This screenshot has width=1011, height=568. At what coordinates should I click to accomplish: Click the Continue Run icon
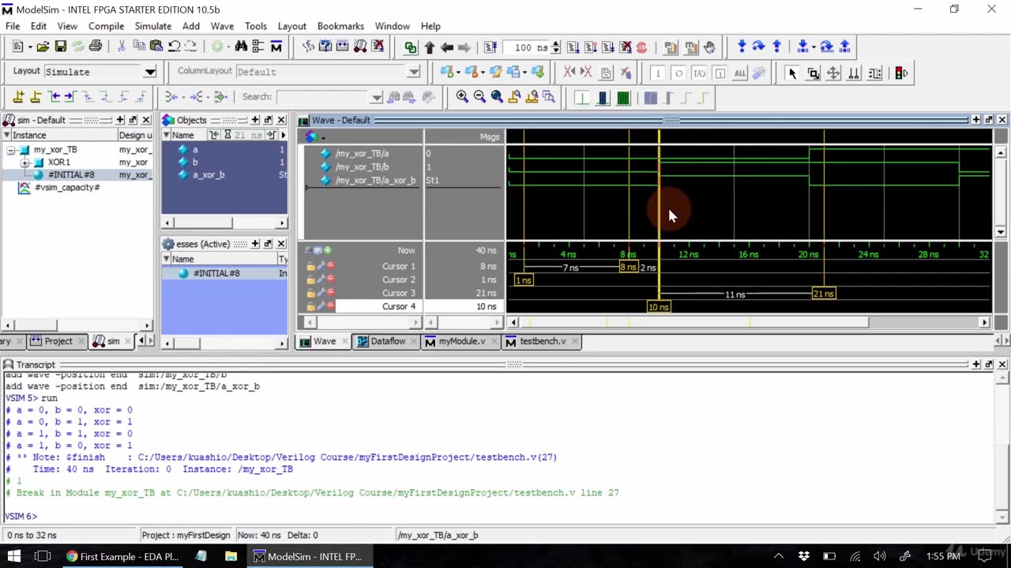coord(591,47)
